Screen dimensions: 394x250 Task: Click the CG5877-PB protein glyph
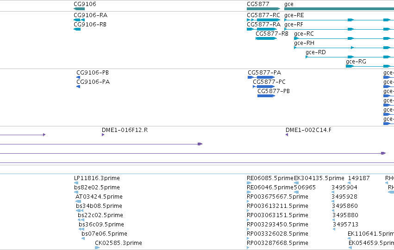pyautogui.click(x=266, y=96)
